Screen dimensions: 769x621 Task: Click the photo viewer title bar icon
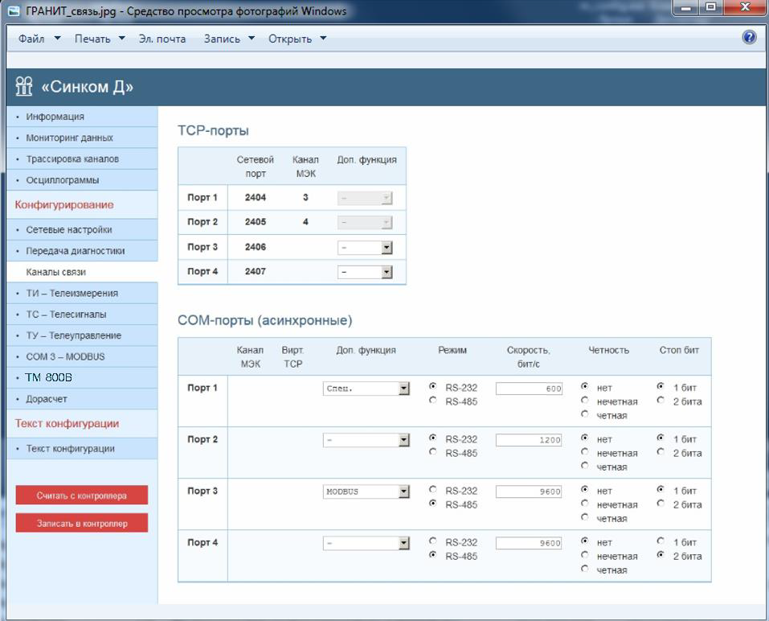click(x=12, y=11)
